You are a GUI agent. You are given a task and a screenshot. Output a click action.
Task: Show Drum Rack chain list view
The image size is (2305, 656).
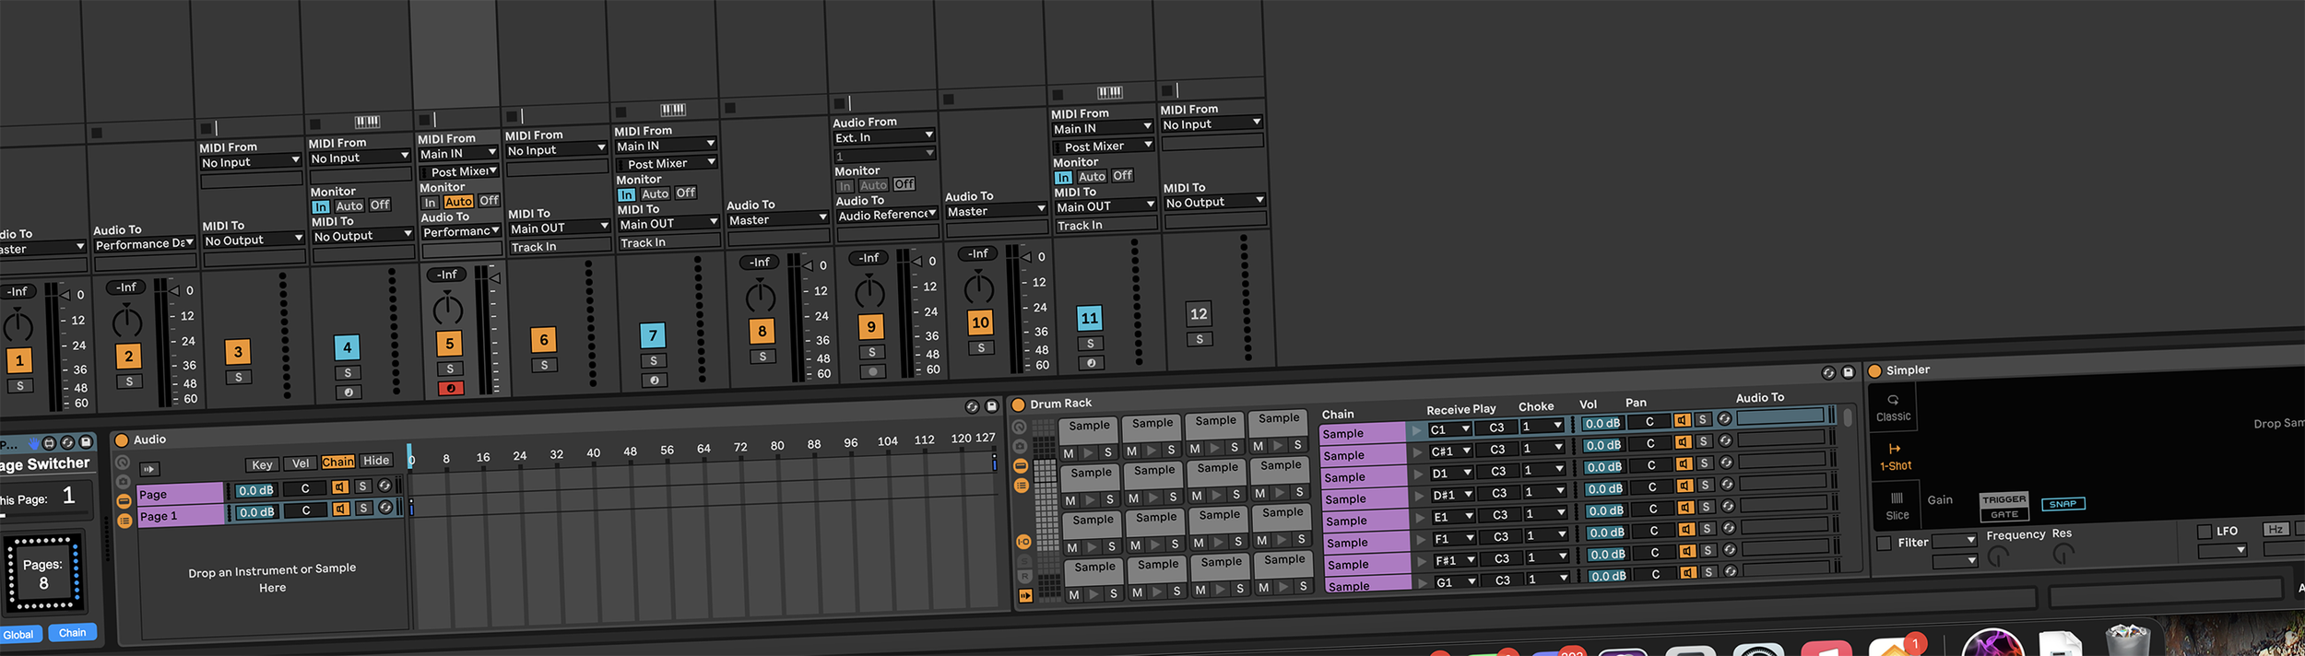[1022, 486]
